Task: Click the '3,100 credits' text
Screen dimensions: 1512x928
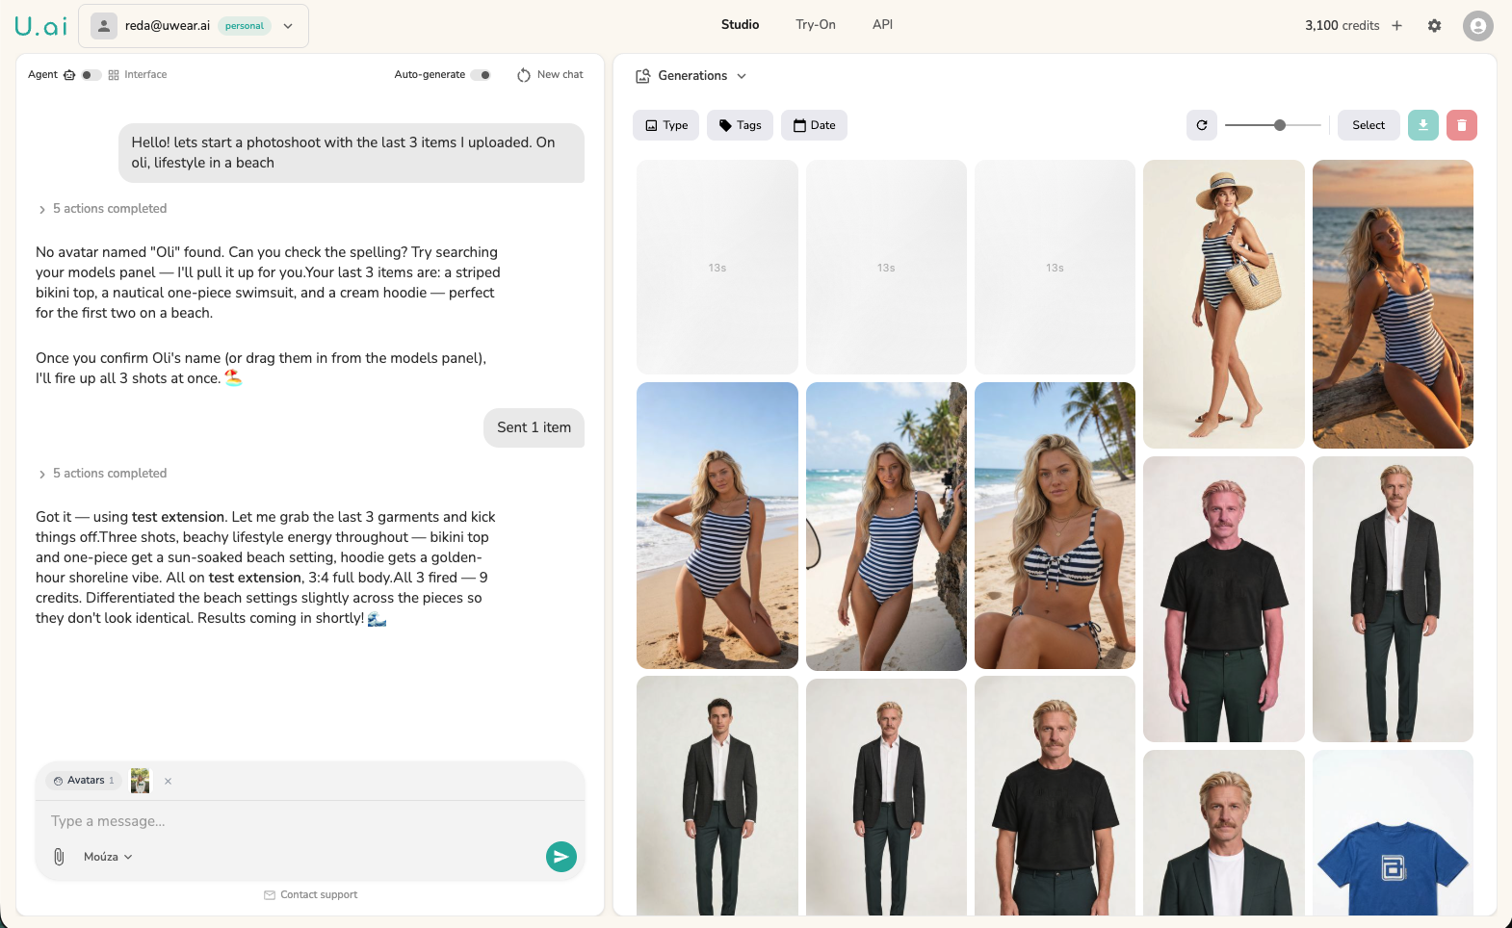Action: [x=1342, y=26]
